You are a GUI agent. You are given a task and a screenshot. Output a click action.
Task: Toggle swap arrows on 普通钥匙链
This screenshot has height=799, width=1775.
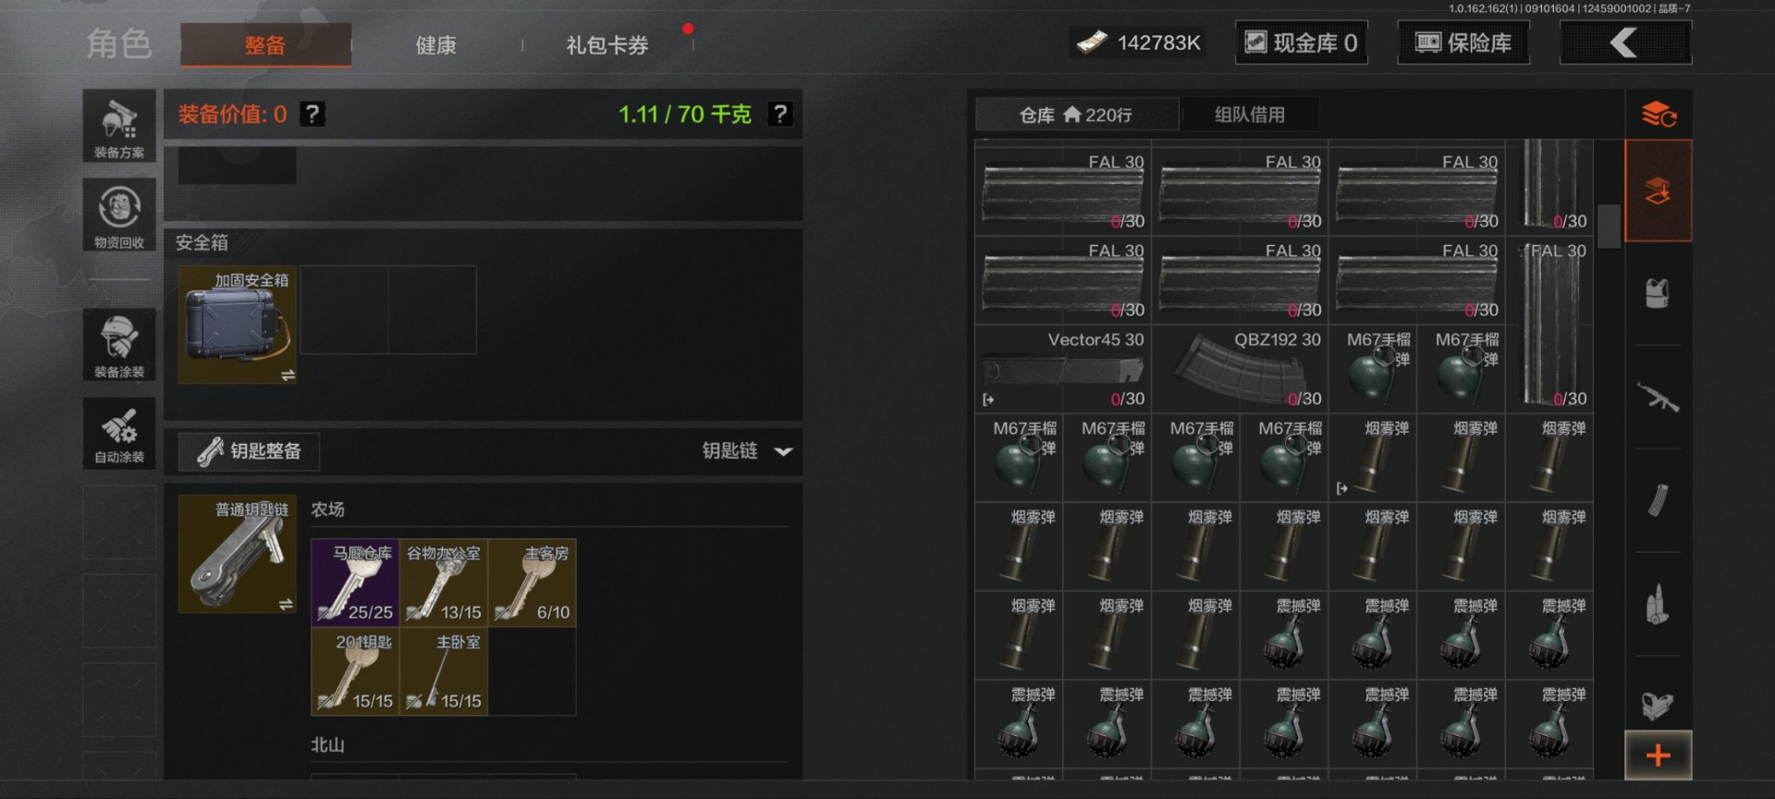[x=287, y=604]
